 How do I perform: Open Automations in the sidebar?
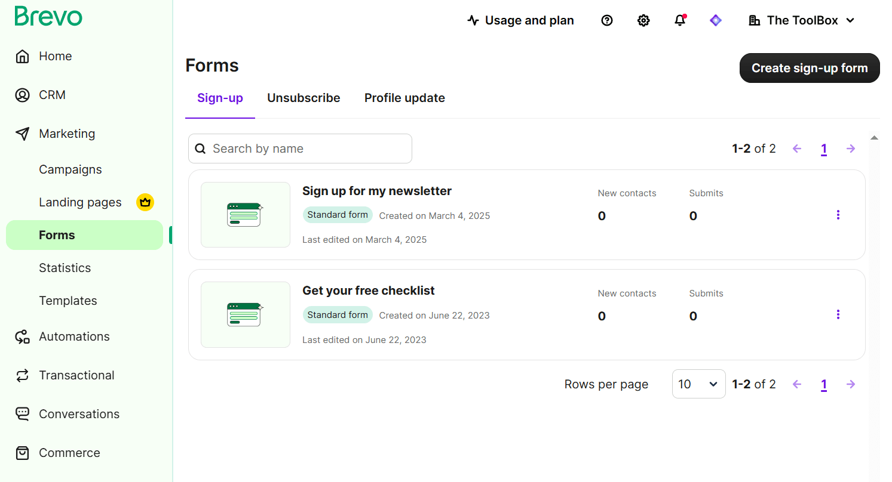(74, 336)
